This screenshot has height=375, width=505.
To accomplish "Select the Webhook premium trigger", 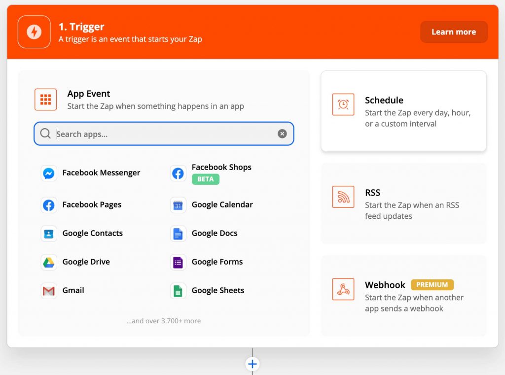I will [403, 296].
